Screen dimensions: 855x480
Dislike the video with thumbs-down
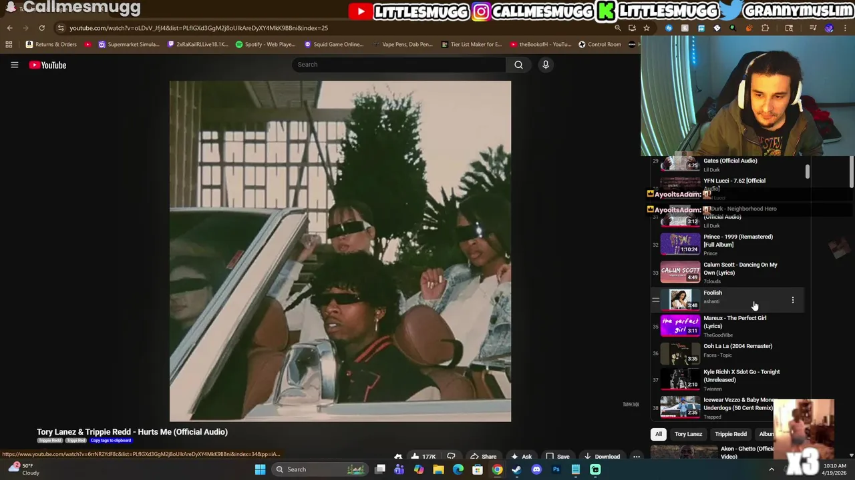click(452, 457)
